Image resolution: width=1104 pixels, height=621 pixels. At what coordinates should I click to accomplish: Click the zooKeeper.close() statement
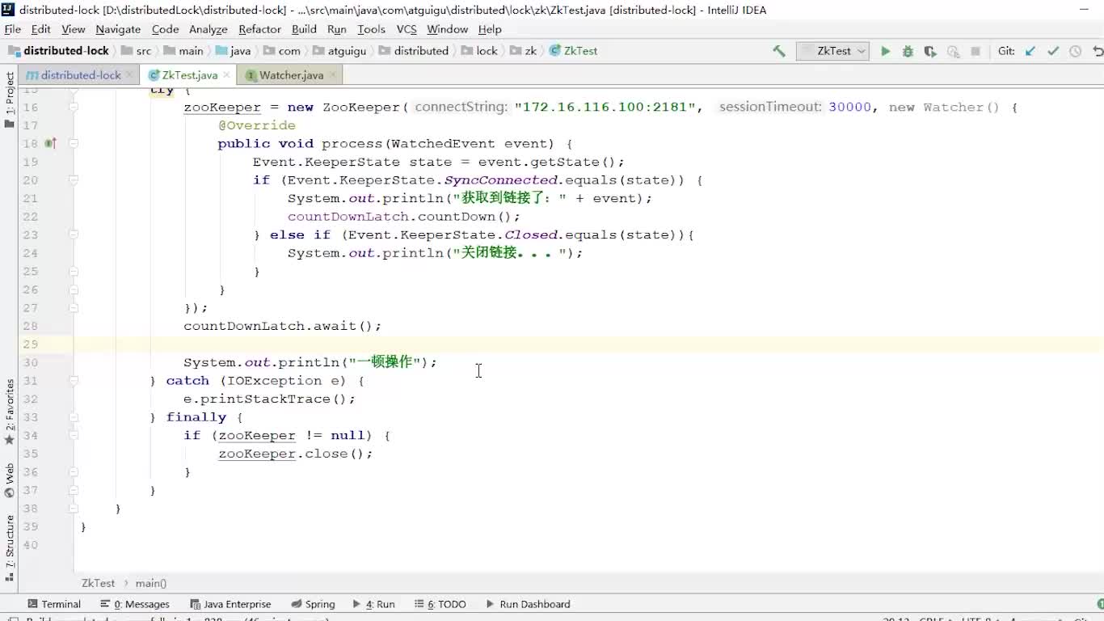pos(296,454)
